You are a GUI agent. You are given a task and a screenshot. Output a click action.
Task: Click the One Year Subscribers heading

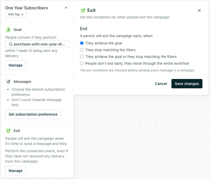[x=27, y=8]
